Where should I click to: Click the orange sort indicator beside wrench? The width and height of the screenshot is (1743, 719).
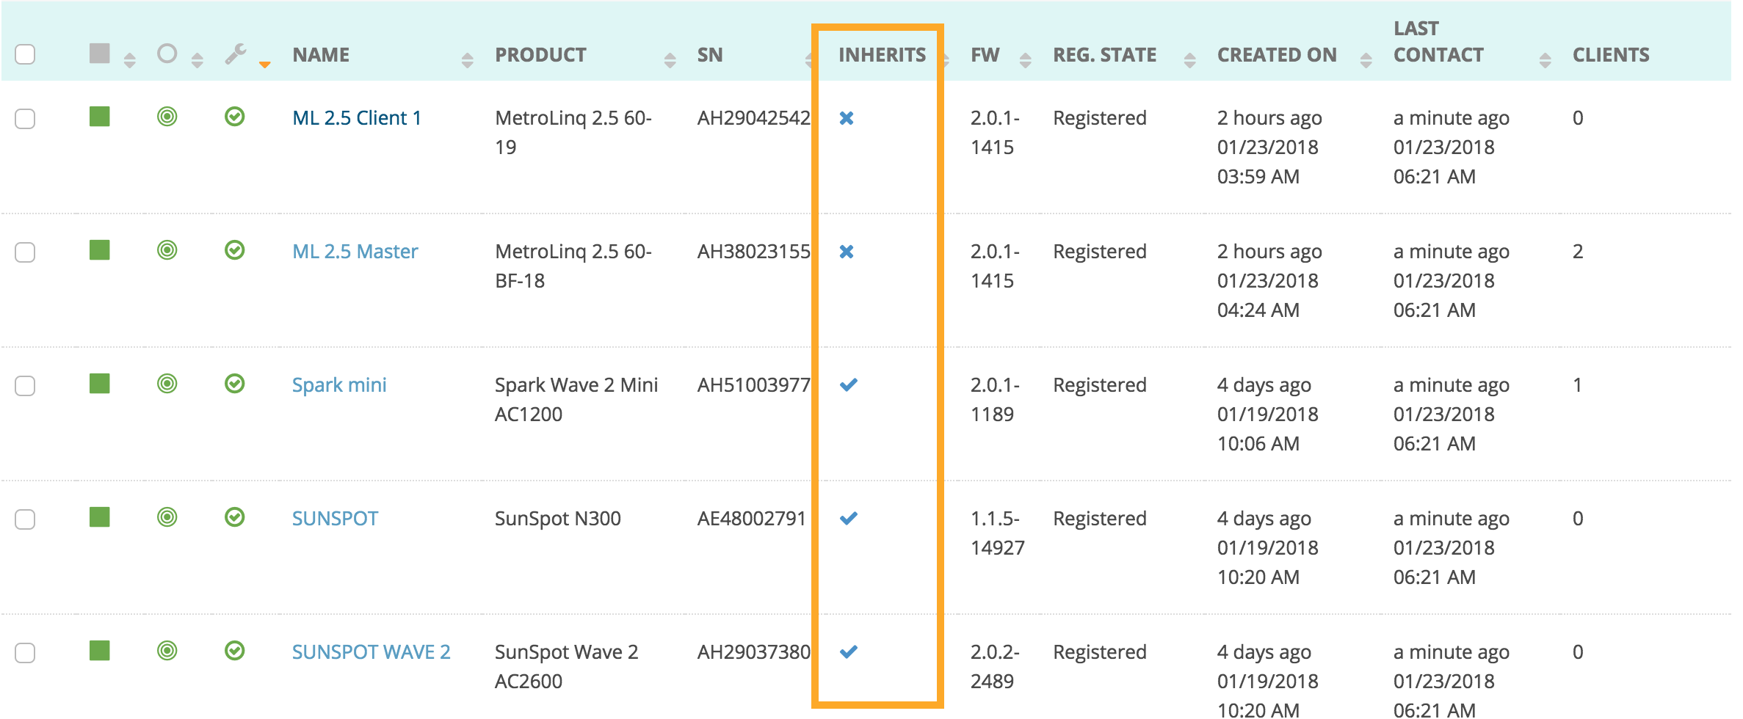coord(265,65)
